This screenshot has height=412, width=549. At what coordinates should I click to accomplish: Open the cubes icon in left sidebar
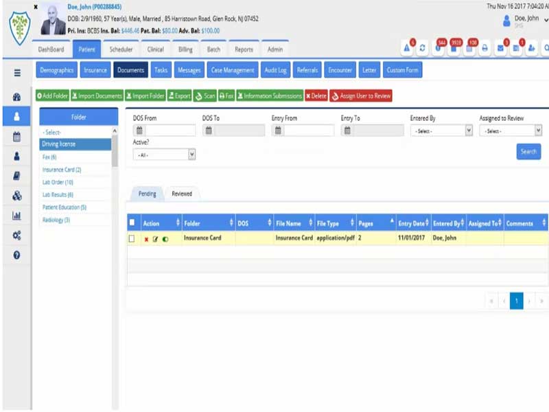[16, 196]
